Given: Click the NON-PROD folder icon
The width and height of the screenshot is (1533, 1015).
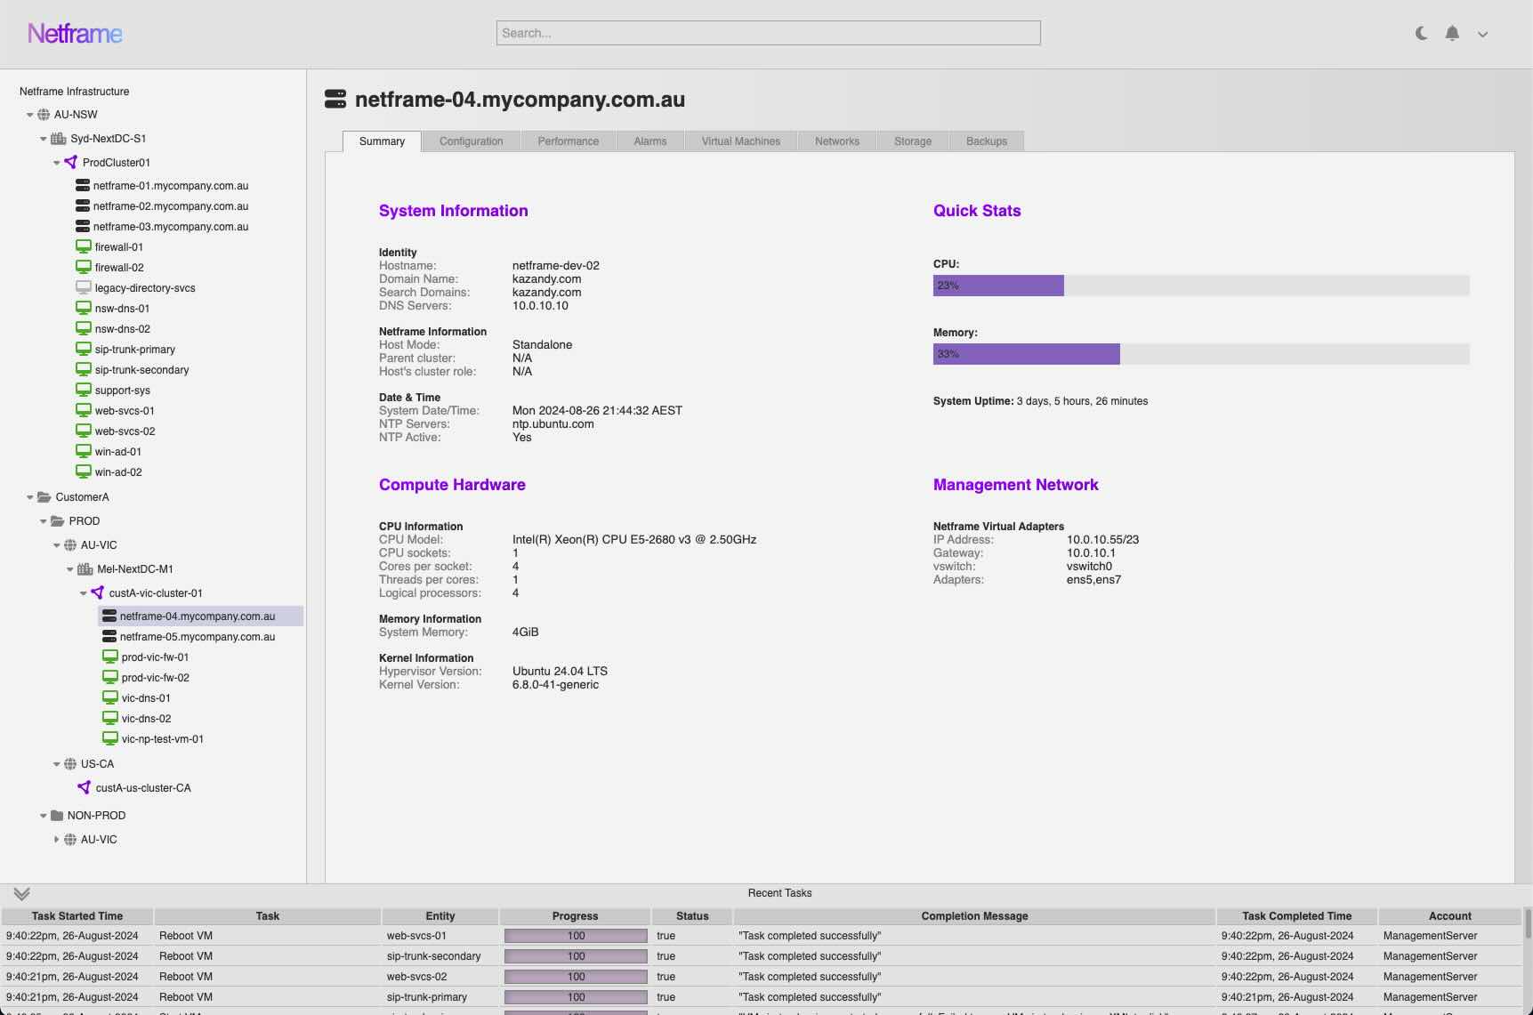Looking at the screenshot, I should [x=57, y=815].
